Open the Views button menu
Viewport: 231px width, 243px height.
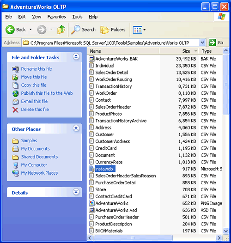pyautogui.click(x=139, y=30)
